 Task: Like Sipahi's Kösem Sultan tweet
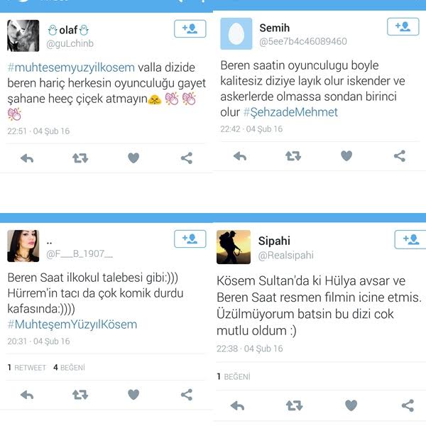point(351,405)
